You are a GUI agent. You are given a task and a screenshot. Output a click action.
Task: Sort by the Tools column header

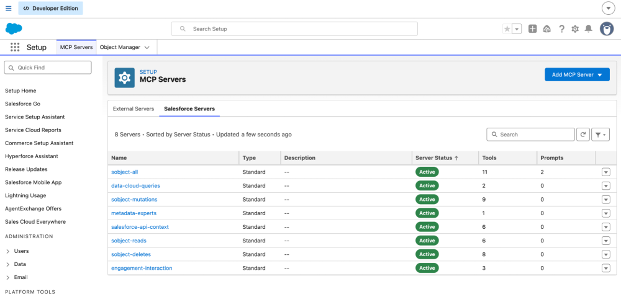tap(508, 158)
